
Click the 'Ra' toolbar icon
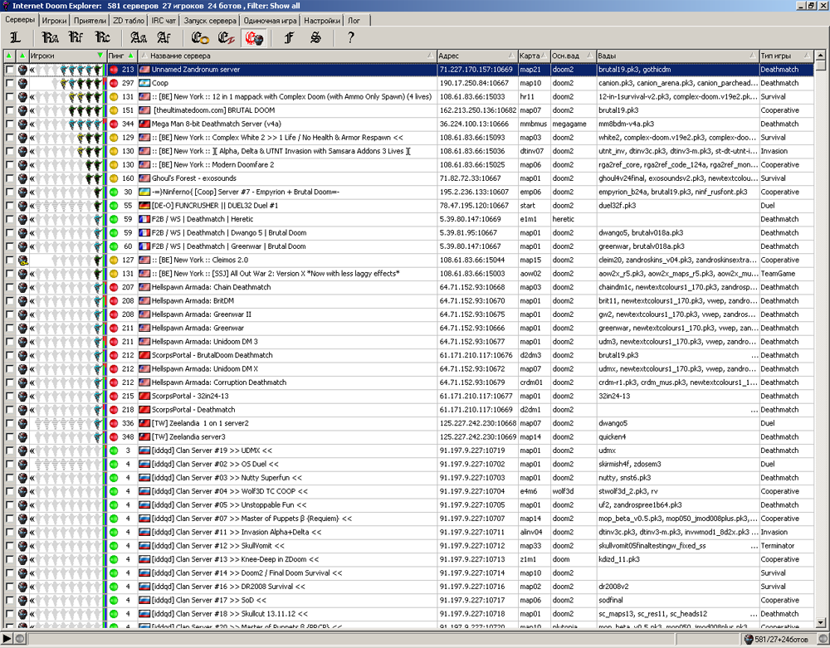[x=51, y=37]
